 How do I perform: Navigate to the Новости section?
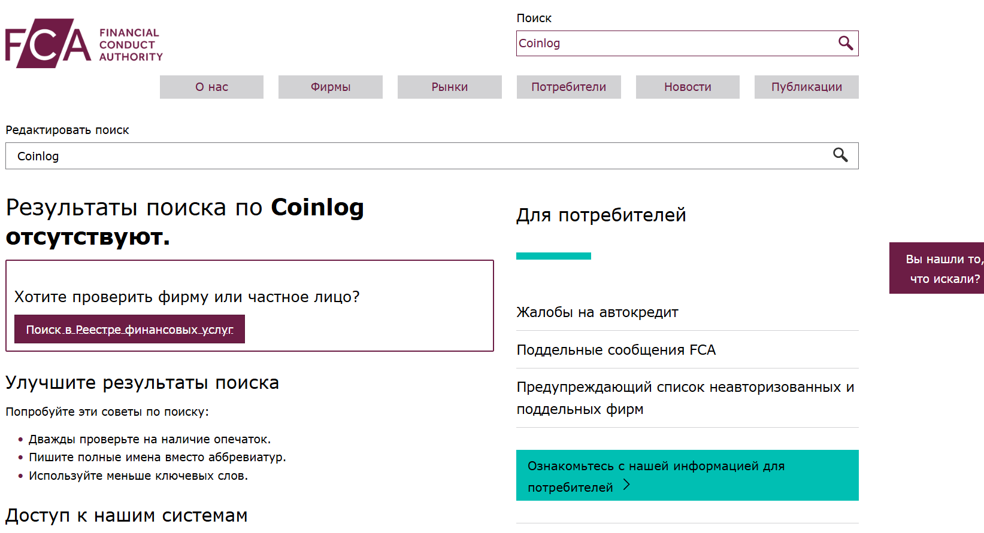pyautogui.click(x=688, y=87)
